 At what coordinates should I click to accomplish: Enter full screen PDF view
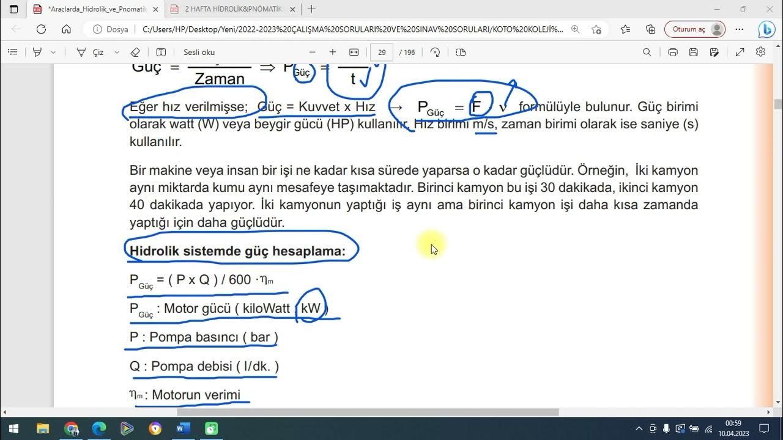(740, 53)
